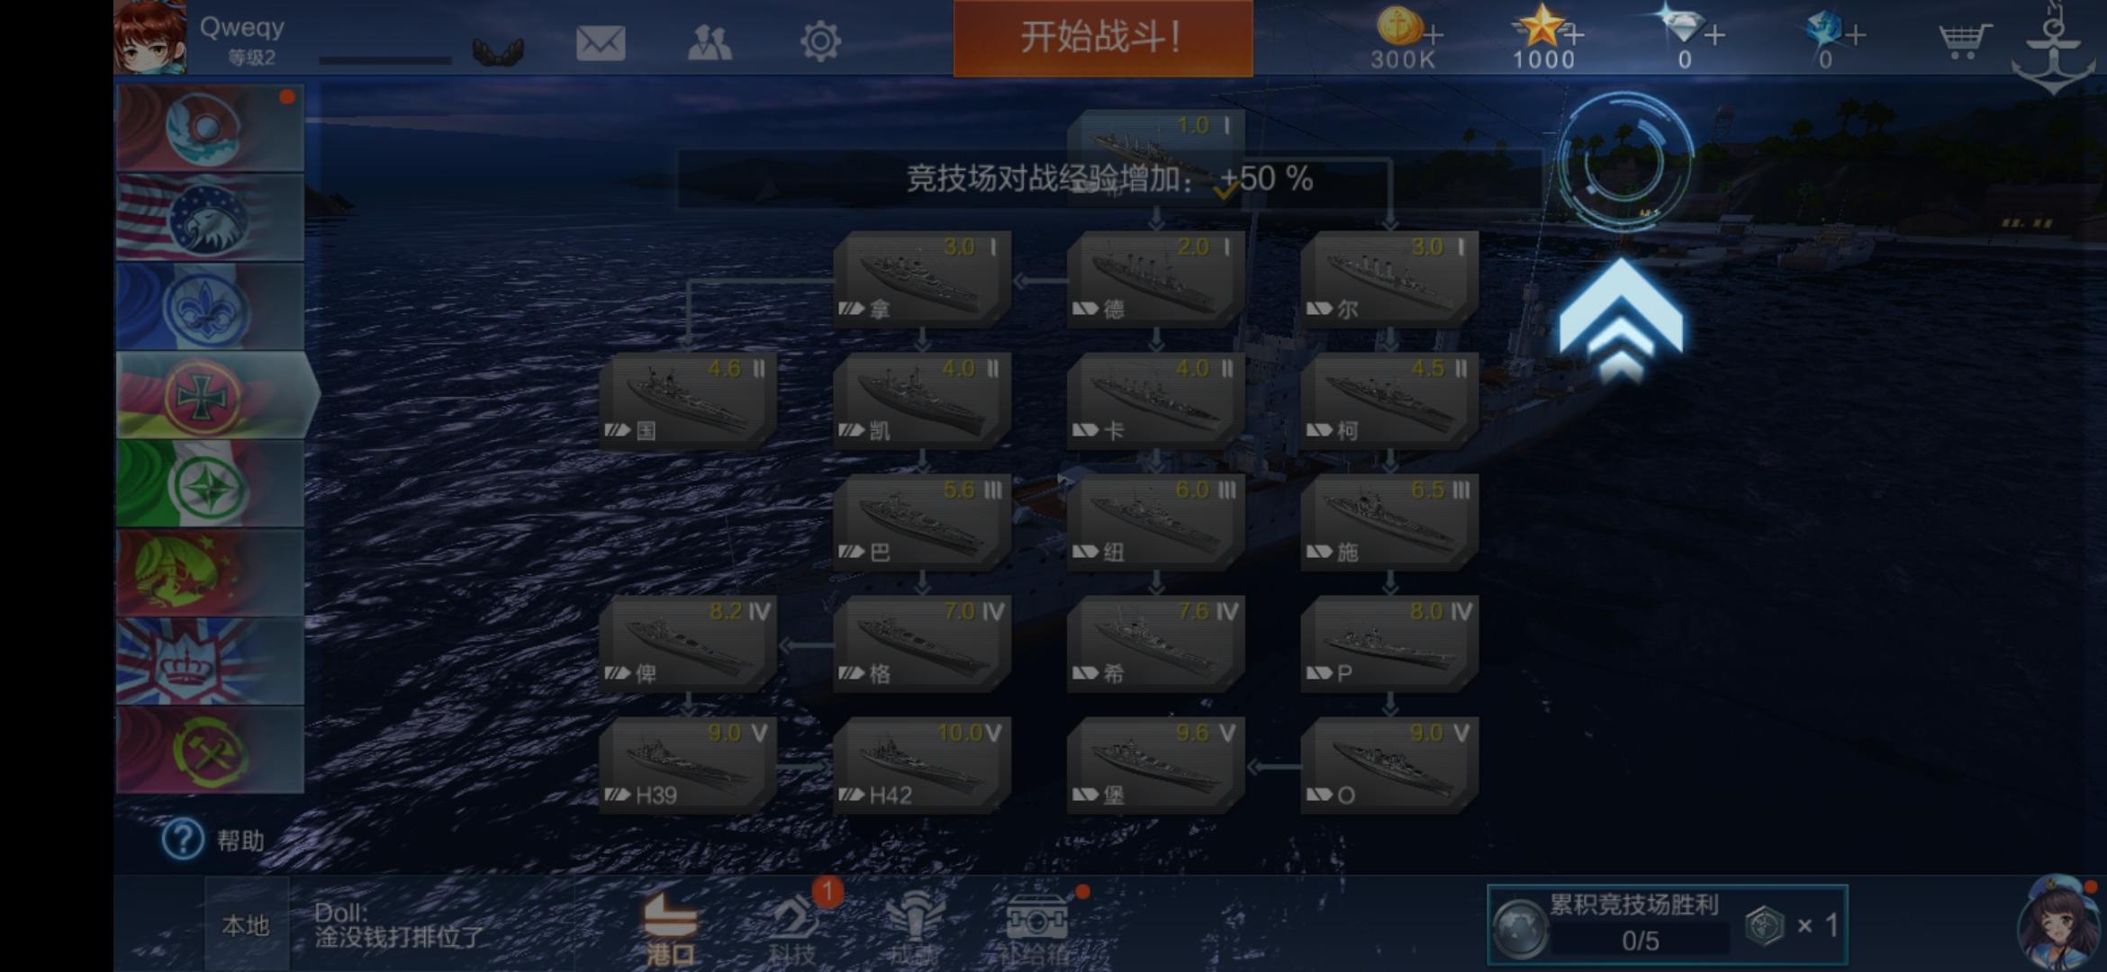This screenshot has width=2107, height=972.
Task: Select the German nation flag tab
Action: click(x=216, y=396)
